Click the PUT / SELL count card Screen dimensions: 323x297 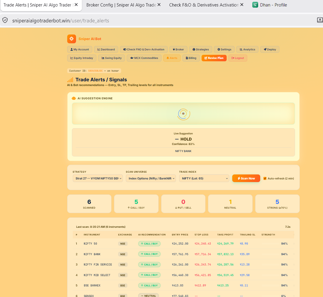(x=183, y=204)
